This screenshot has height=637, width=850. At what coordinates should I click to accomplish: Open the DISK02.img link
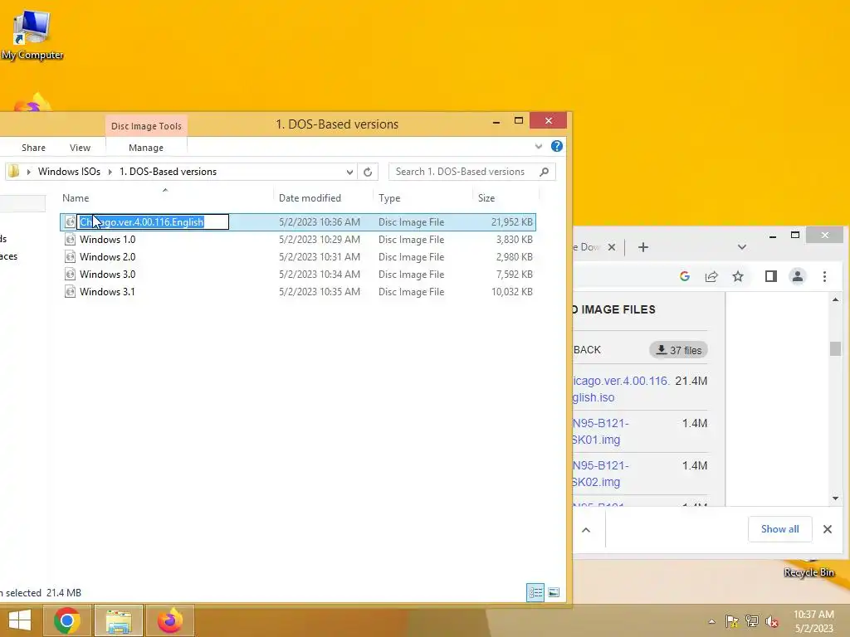600,474
